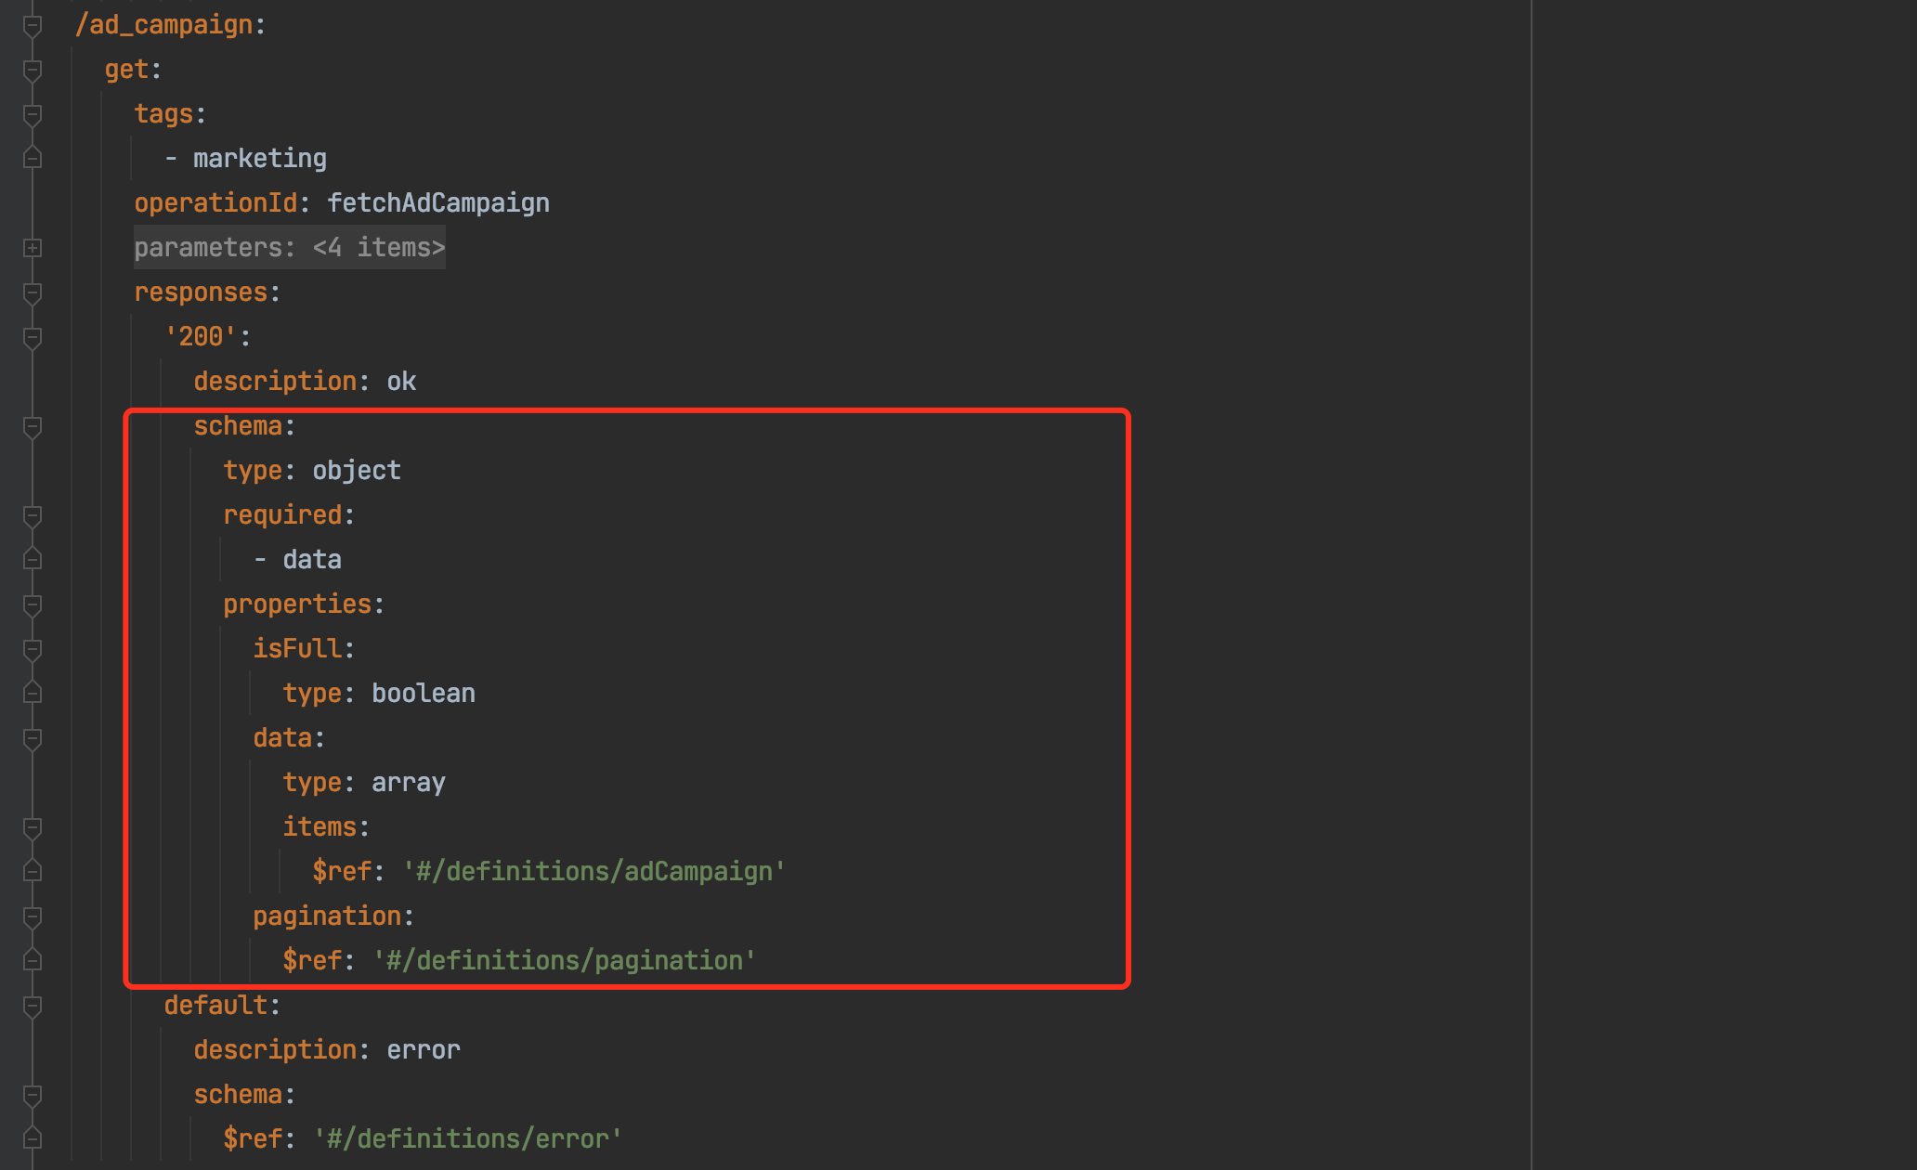
Task: Click the 'boolean' type value
Action: click(424, 694)
